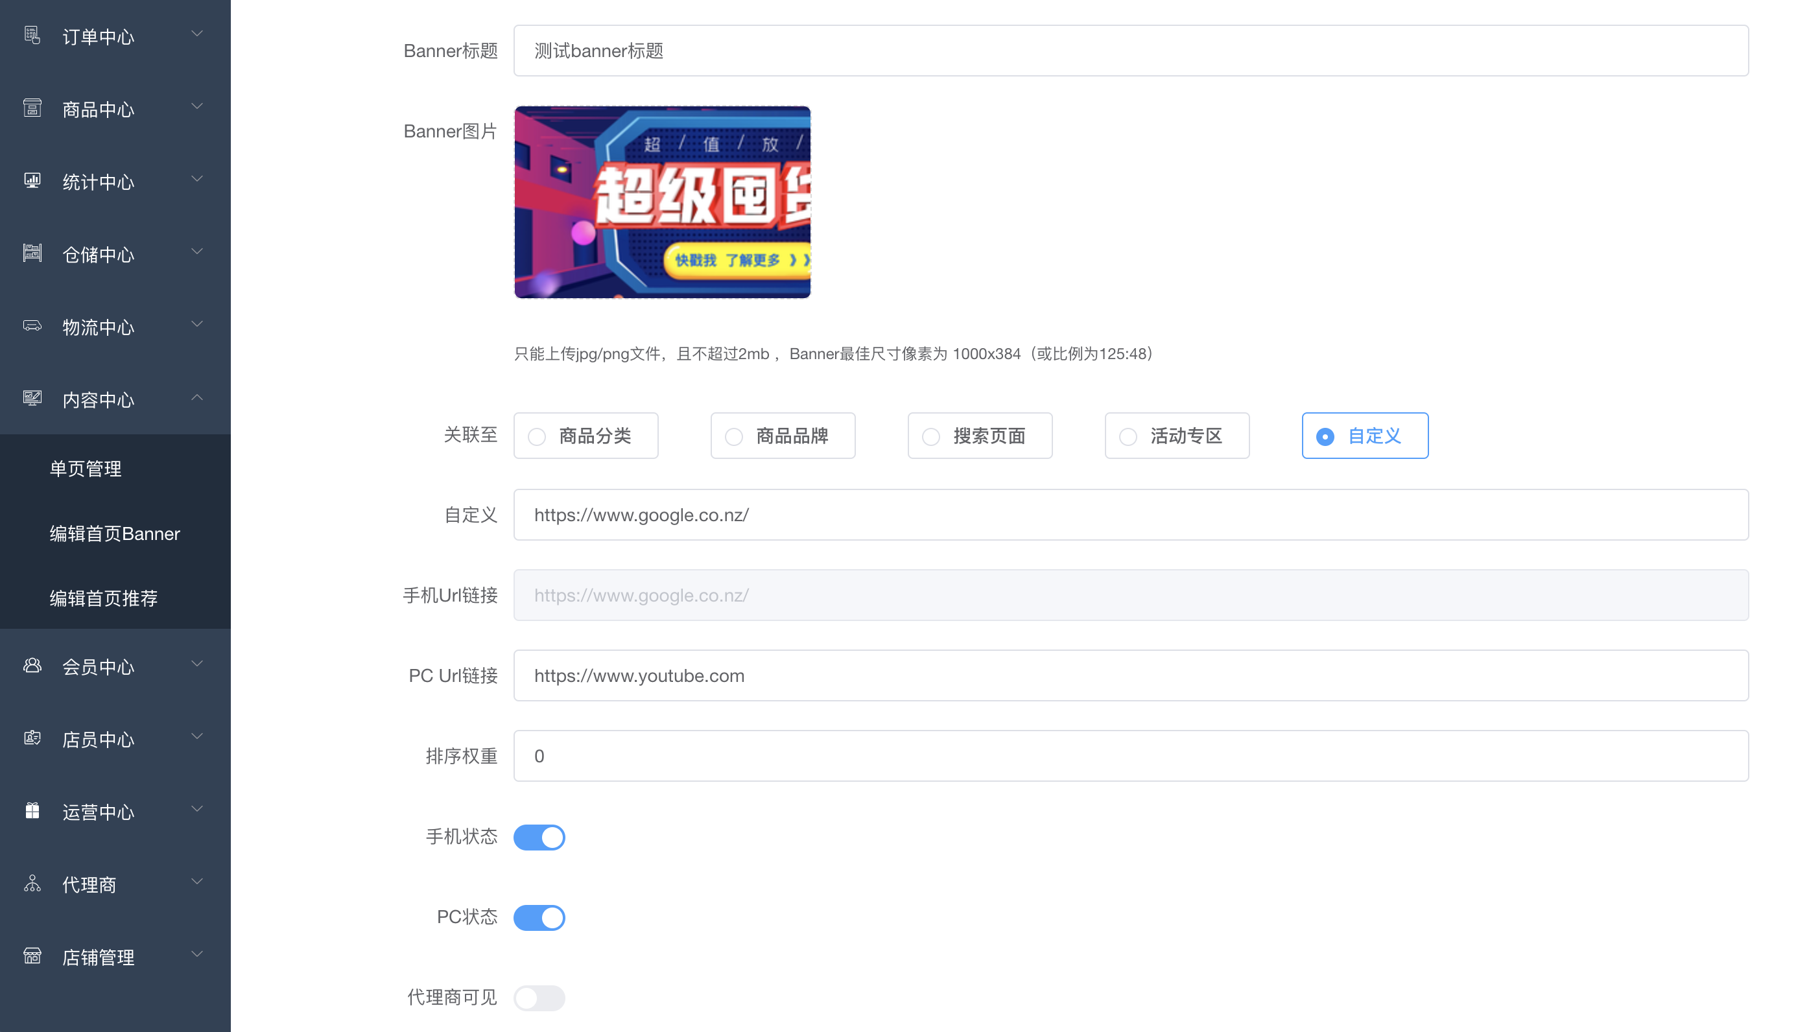Screen dimensions: 1809x1032
Task: Click the logistics center (物流中心) truck icon
Action: 32,325
